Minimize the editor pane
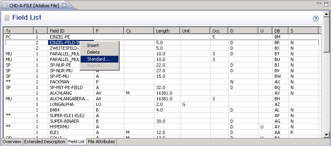The width and height of the screenshot is (331, 146). pyautogui.click(x=319, y=3)
